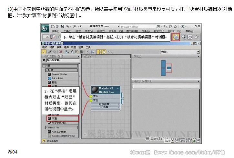This screenshot has width=234, height=158.
Task: Close the navigator panel
Action: [198, 57]
